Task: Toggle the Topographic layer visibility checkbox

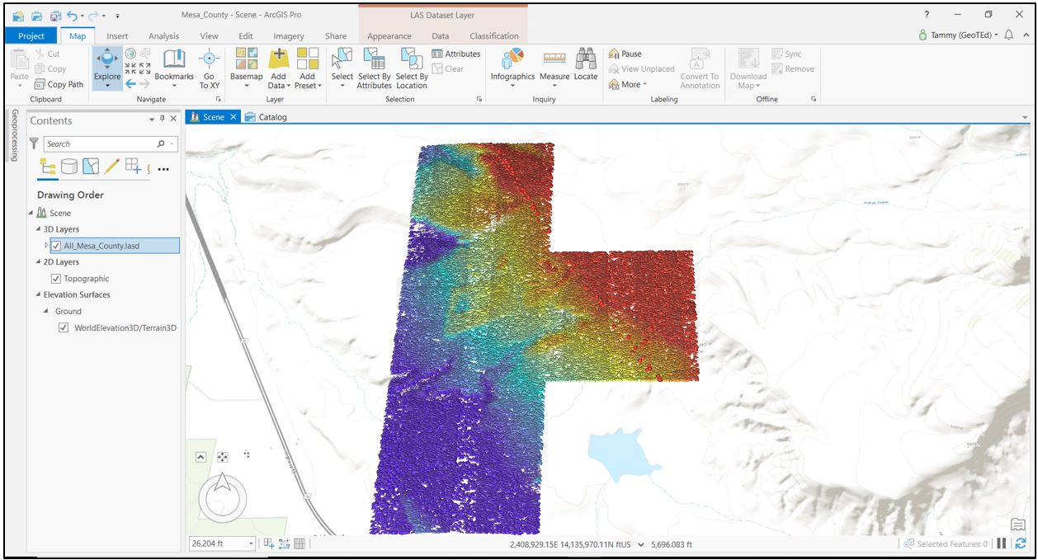Action: click(56, 279)
